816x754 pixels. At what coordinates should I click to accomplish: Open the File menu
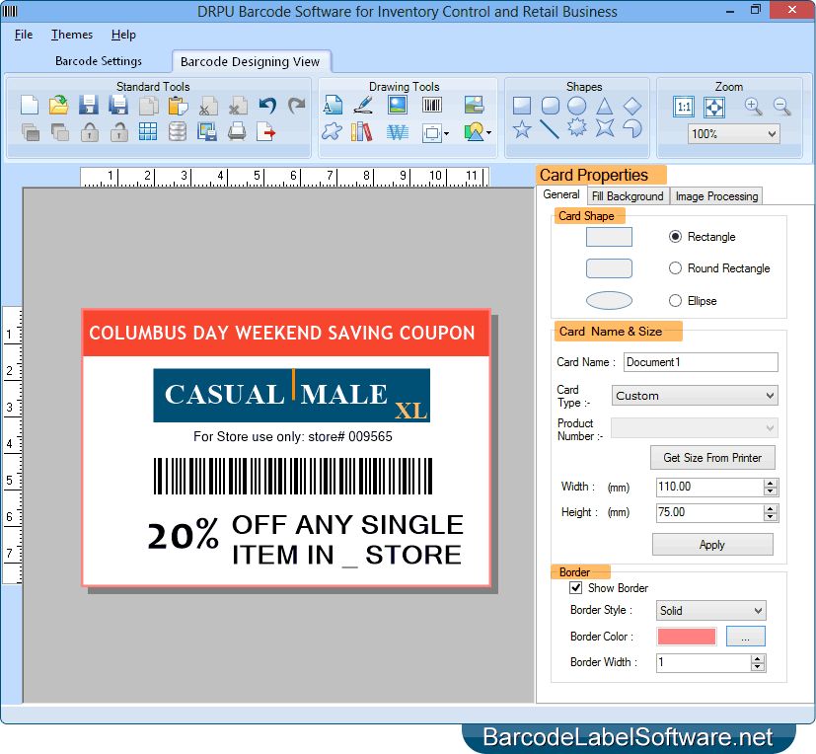24,35
